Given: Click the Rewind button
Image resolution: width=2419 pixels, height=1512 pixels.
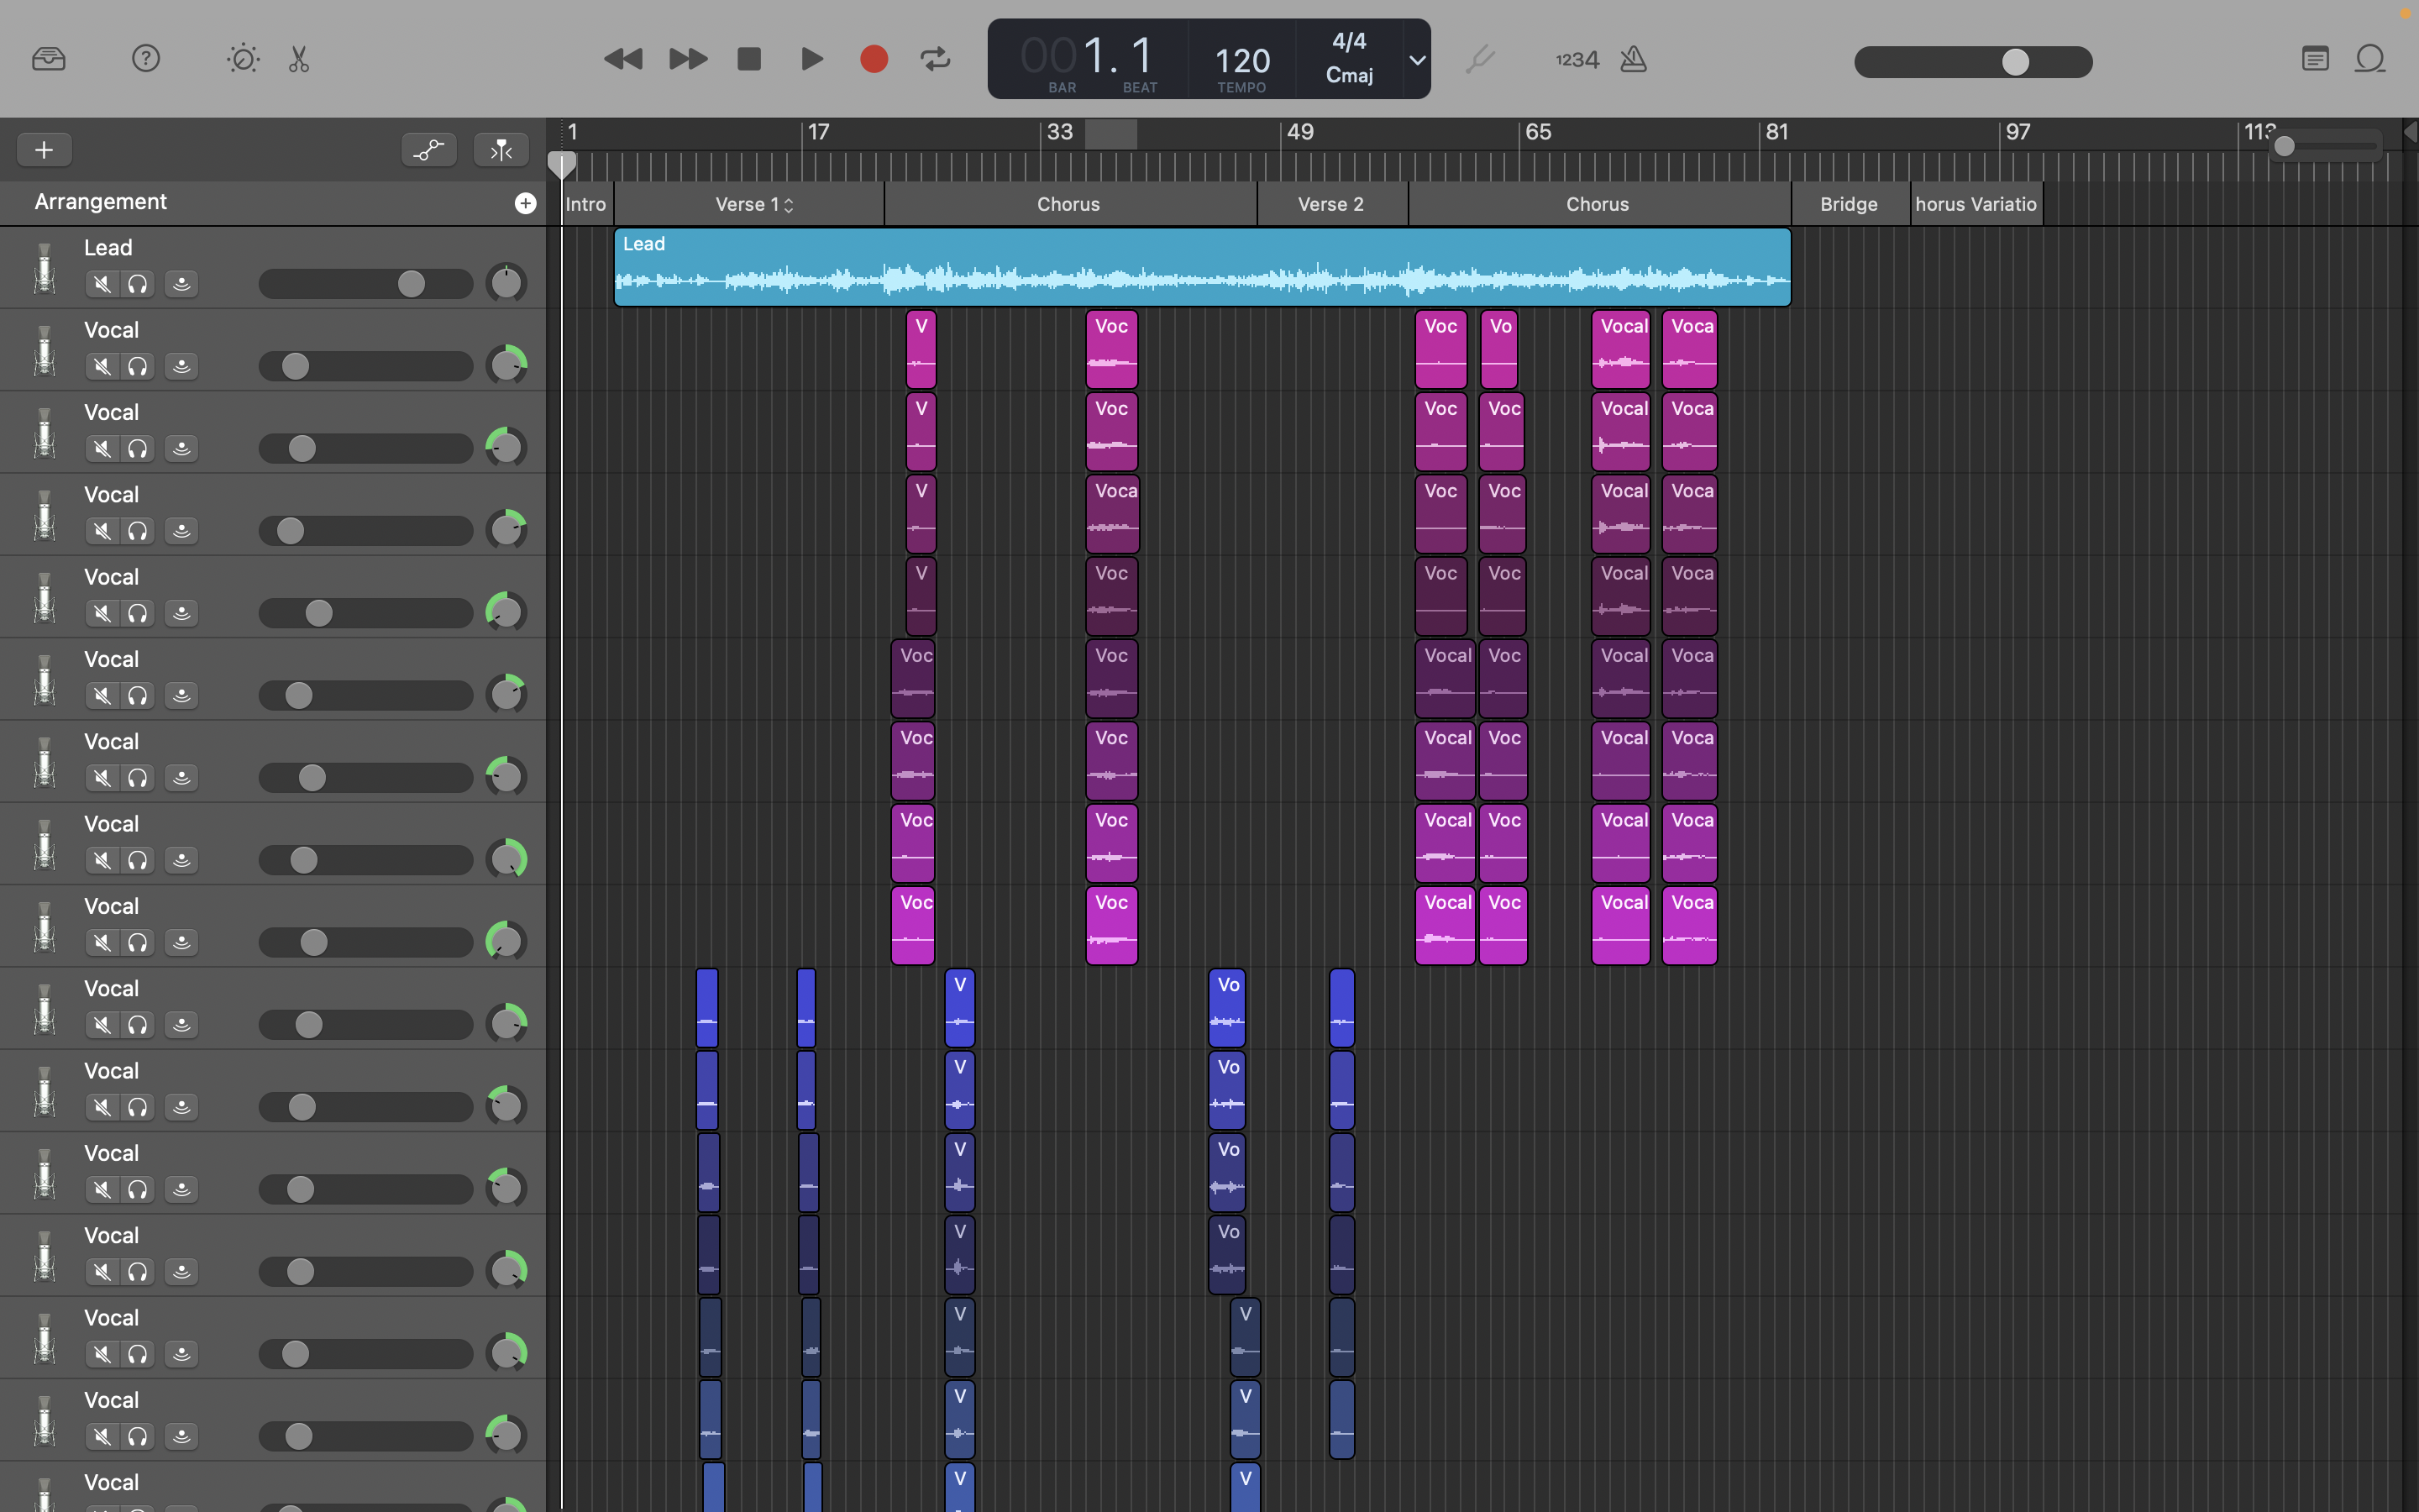Looking at the screenshot, I should coord(622,59).
